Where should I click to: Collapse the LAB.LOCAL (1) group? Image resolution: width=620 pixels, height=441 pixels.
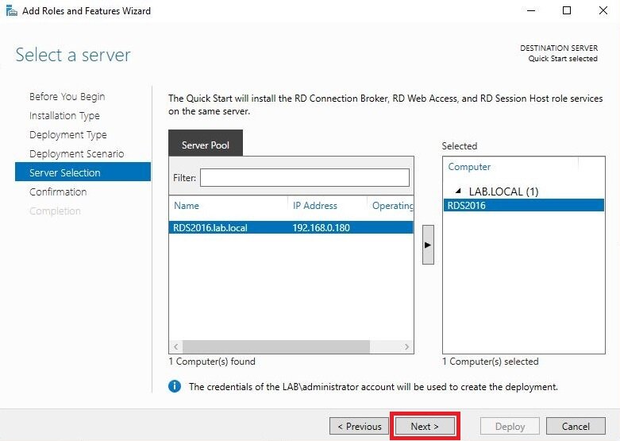pyautogui.click(x=458, y=191)
